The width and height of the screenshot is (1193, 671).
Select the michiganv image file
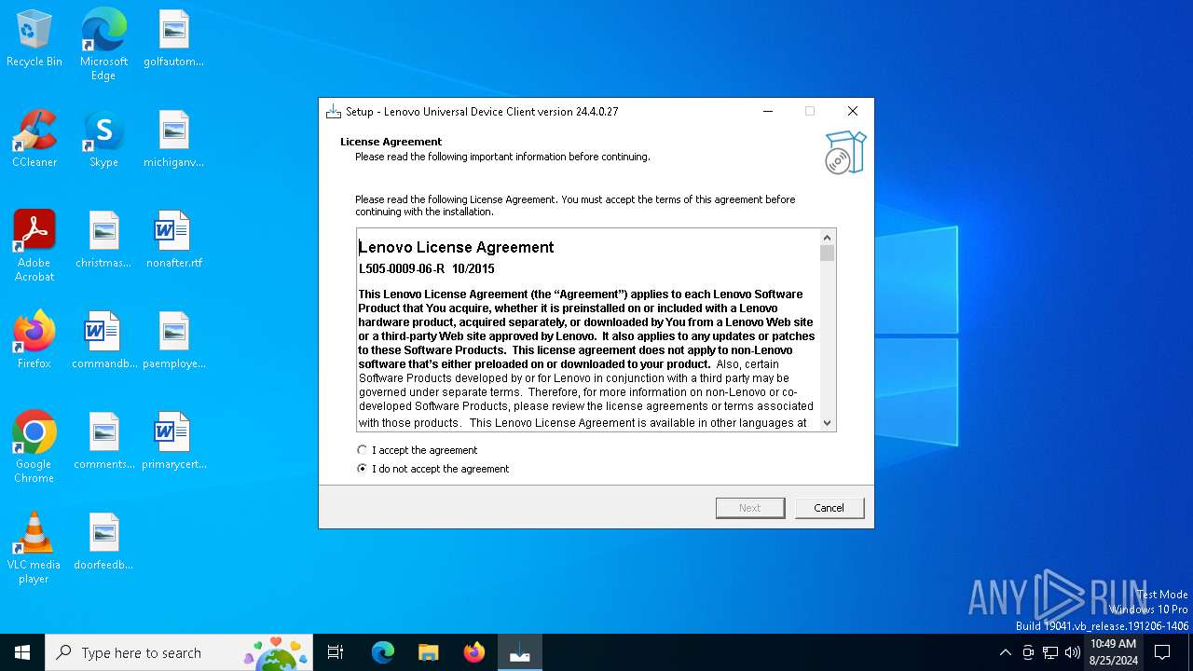tap(173, 140)
